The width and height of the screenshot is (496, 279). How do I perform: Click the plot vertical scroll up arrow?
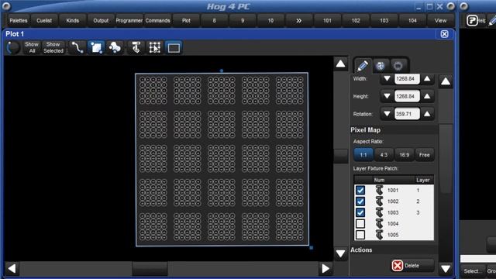341,64
